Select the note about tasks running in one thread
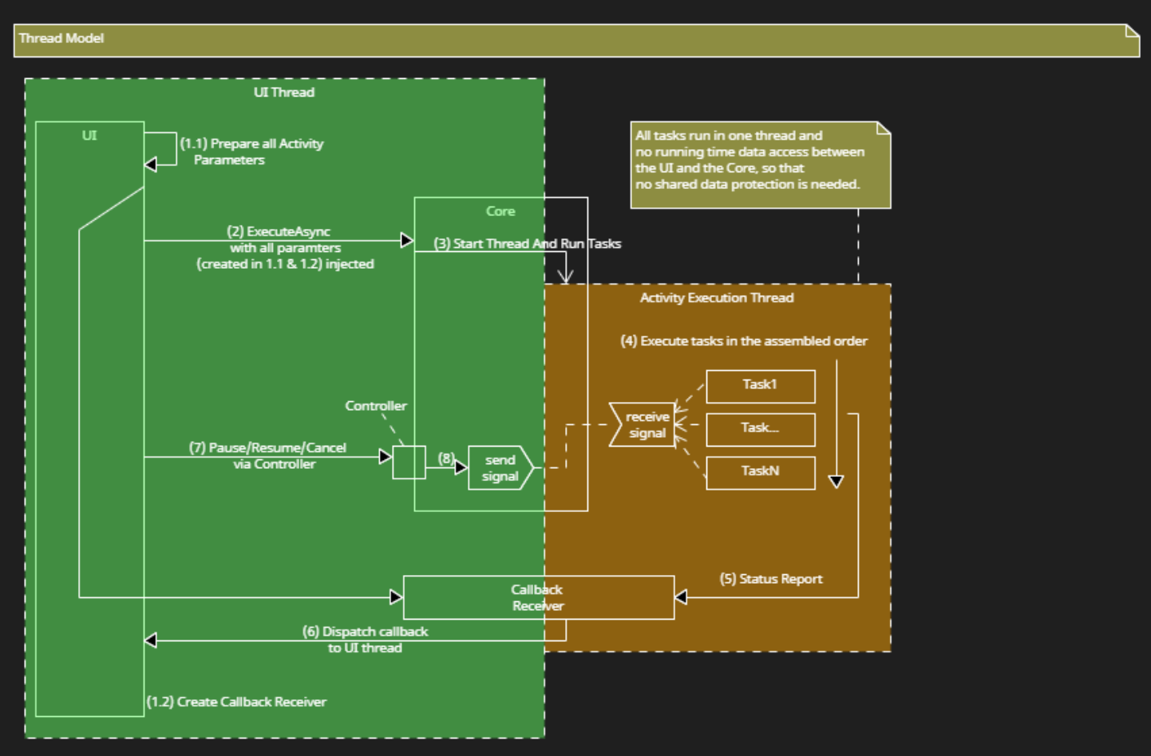Image resolution: width=1151 pixels, height=756 pixels. pos(761,165)
